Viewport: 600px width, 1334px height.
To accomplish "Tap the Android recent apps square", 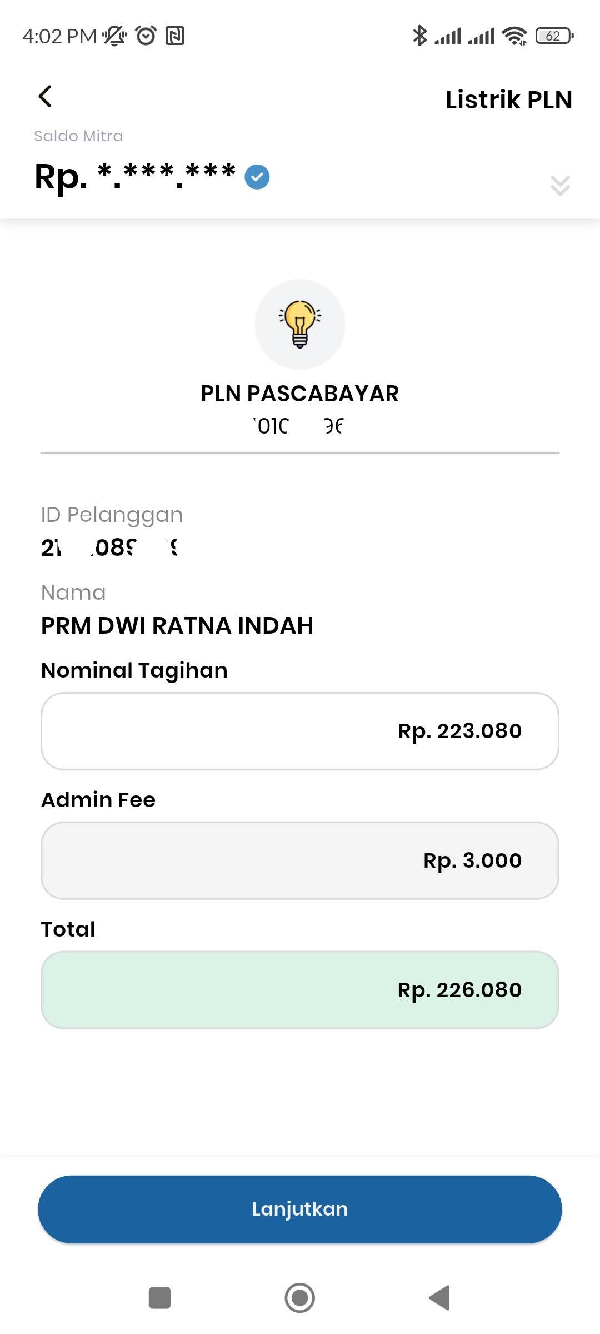I will point(160,1298).
